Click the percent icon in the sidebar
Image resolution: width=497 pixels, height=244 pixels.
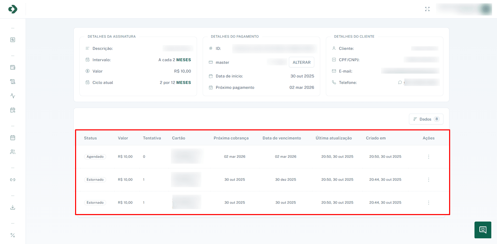pyautogui.click(x=13, y=235)
